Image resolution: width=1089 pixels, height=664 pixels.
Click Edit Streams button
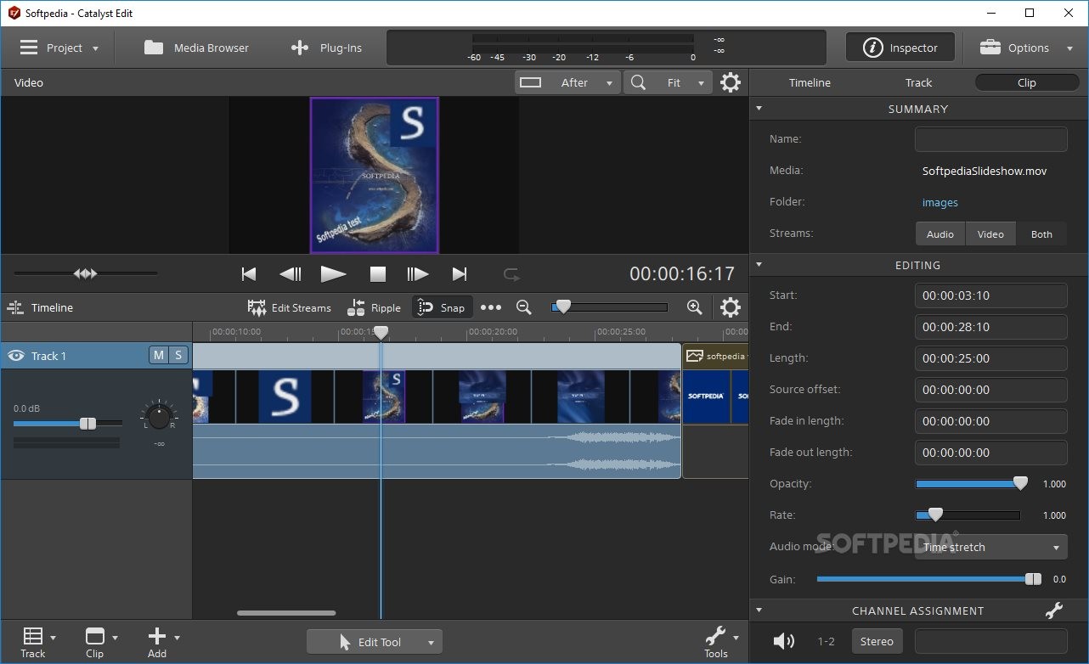pyautogui.click(x=290, y=307)
